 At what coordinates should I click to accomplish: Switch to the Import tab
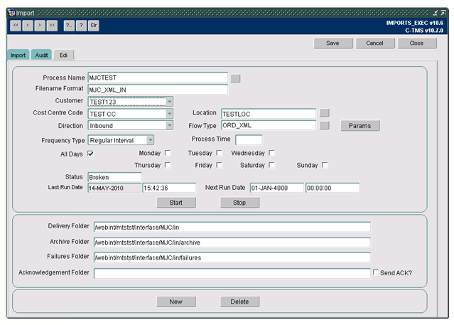pos(18,55)
